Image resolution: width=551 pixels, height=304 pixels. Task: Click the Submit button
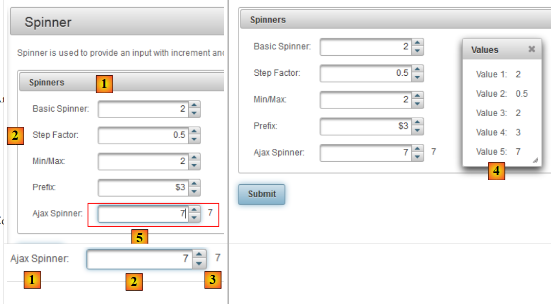261,194
